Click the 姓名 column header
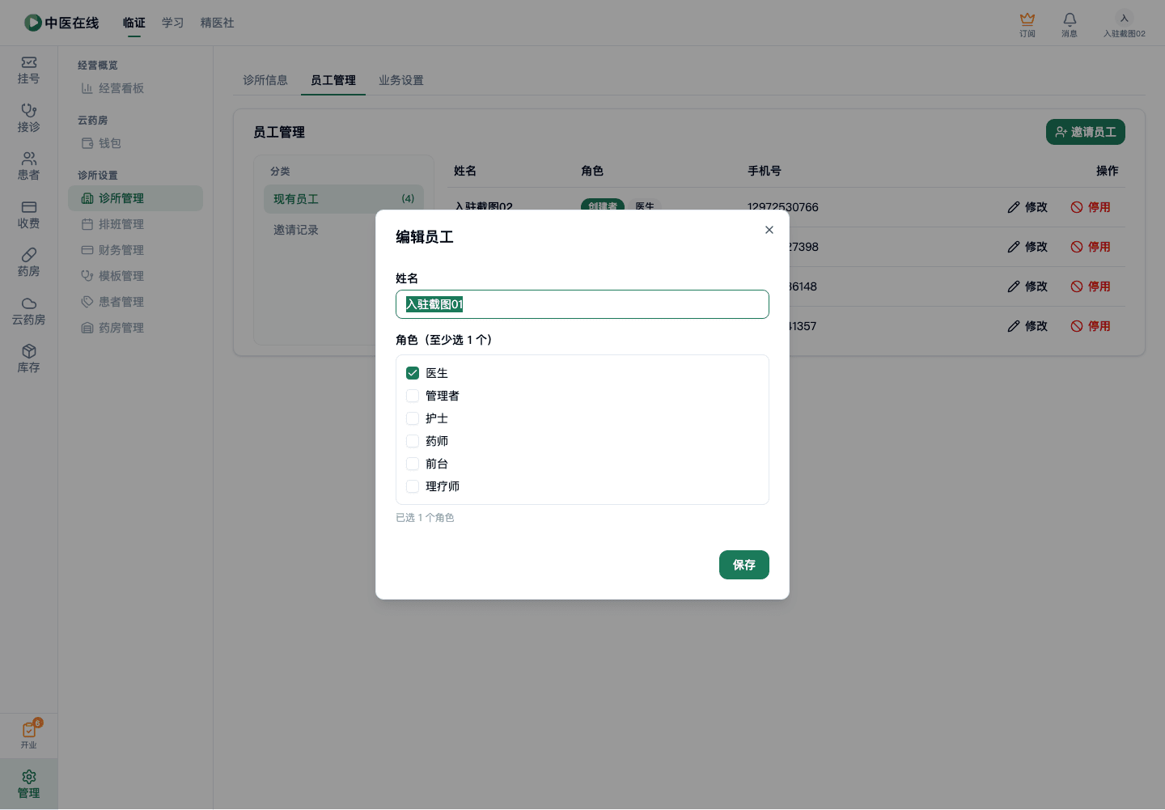The height and width of the screenshot is (810, 1165). tap(465, 171)
